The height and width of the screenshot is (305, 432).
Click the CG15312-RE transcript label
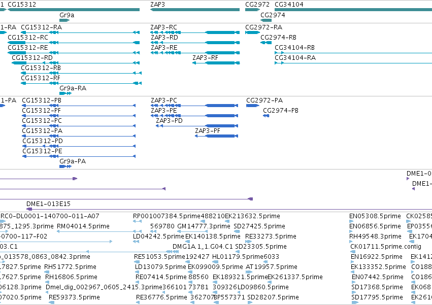point(28,48)
